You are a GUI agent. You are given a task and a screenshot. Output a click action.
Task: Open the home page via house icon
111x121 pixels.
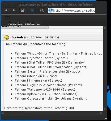(23, 10)
